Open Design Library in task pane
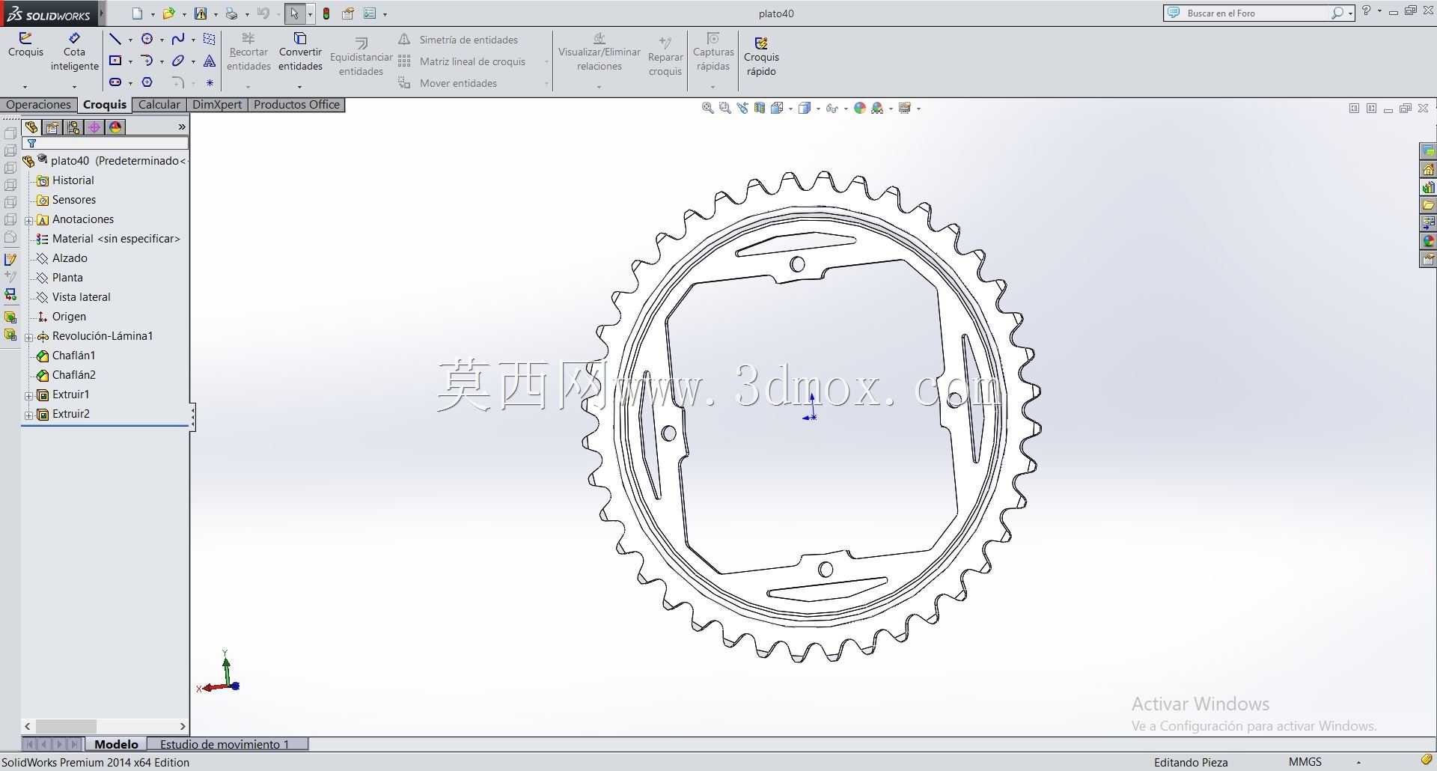Image resolution: width=1437 pixels, height=771 pixels. pos(1428,187)
